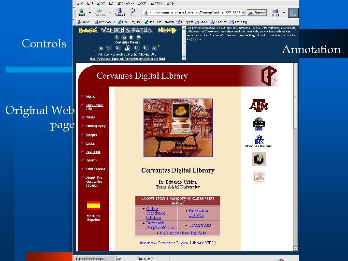Click the next-pages arrow beside lightbulbs
The width and height of the screenshot is (348, 261).
tap(154, 48)
